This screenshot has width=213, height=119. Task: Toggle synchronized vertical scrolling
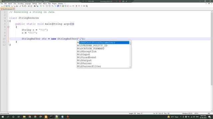[47, 6]
